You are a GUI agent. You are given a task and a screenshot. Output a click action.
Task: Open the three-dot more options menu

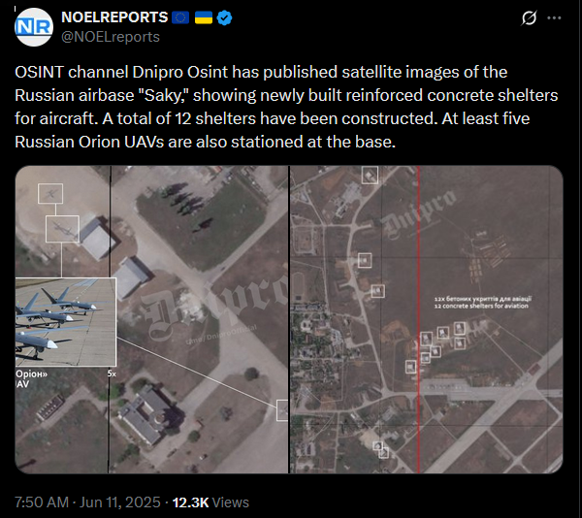(554, 17)
